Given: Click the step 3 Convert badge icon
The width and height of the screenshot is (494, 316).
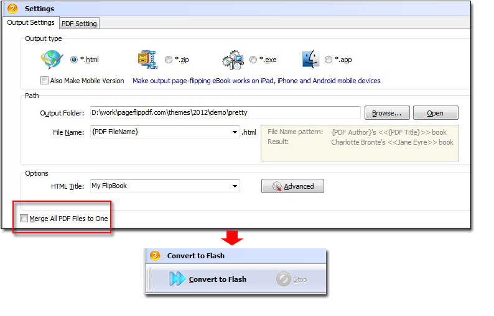Looking at the screenshot, I should [156, 255].
